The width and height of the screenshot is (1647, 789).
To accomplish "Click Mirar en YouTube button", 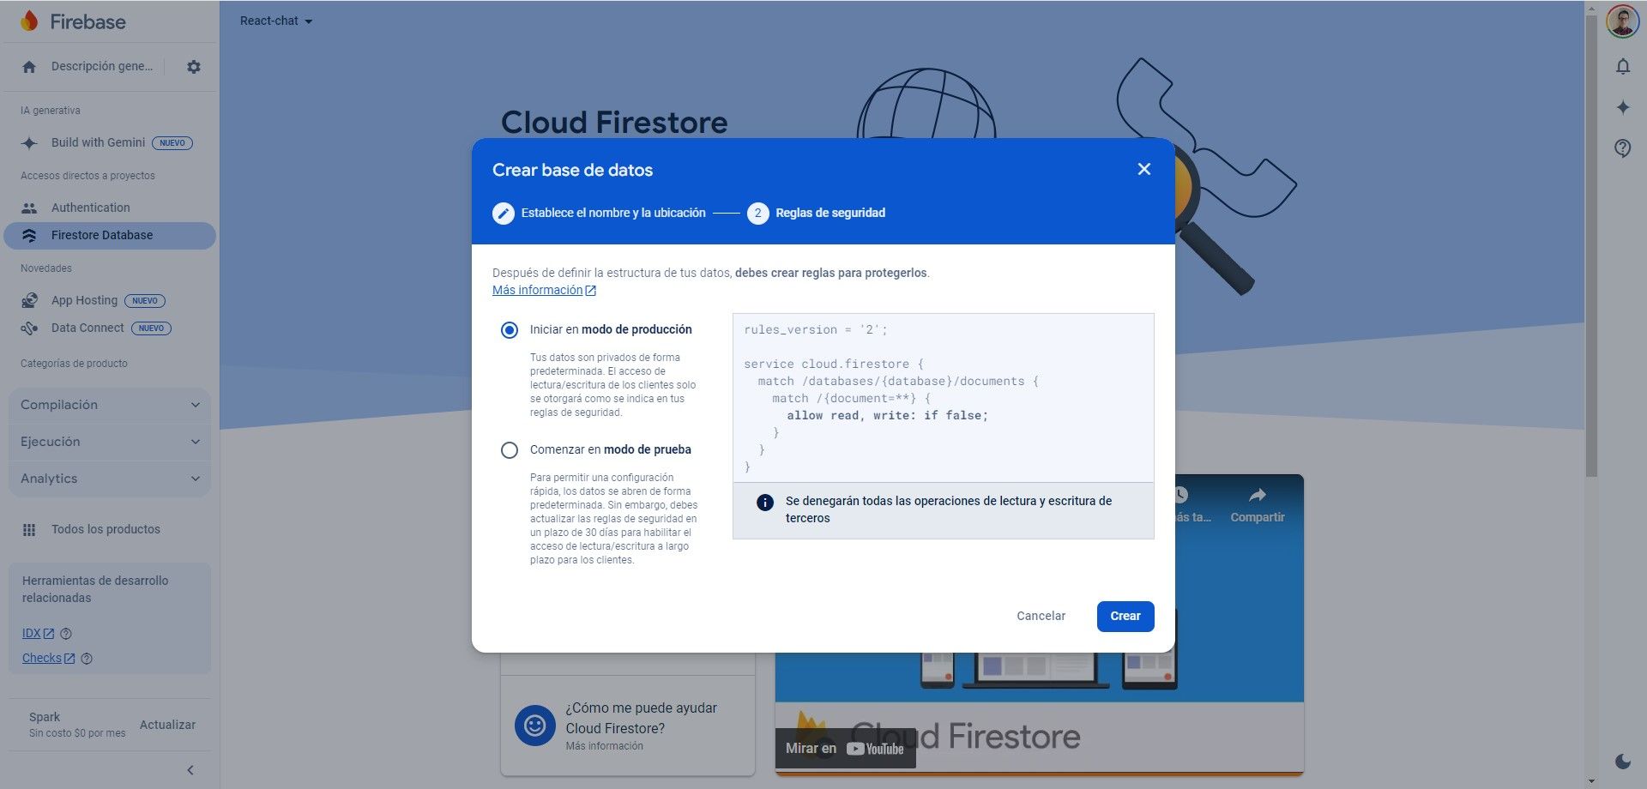I will (x=845, y=749).
